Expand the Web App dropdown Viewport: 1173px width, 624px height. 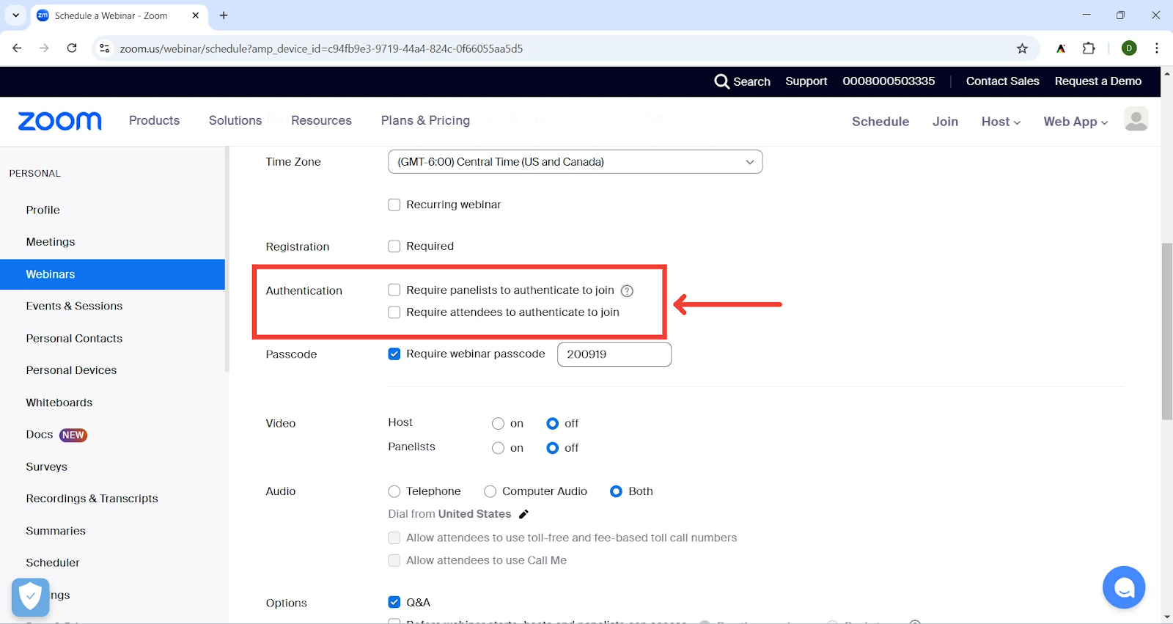pyautogui.click(x=1075, y=122)
